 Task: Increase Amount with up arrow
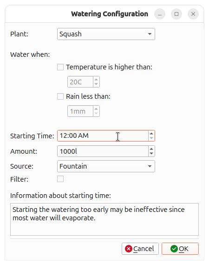[x=151, y=149]
